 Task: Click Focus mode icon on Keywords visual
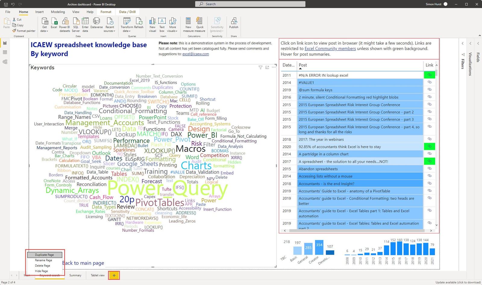267,67
